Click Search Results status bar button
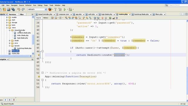 7,104
